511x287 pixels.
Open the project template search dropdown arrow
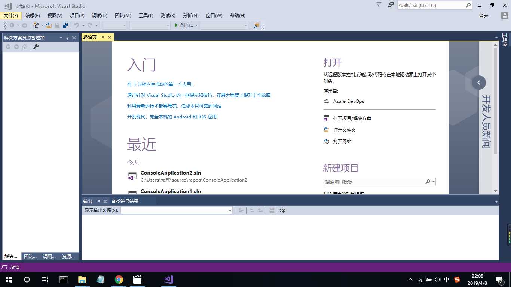click(434, 182)
